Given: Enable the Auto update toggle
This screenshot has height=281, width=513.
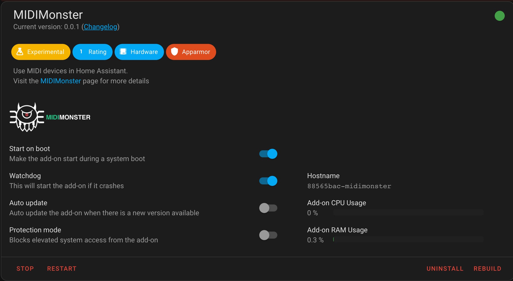Looking at the screenshot, I should (x=268, y=208).
